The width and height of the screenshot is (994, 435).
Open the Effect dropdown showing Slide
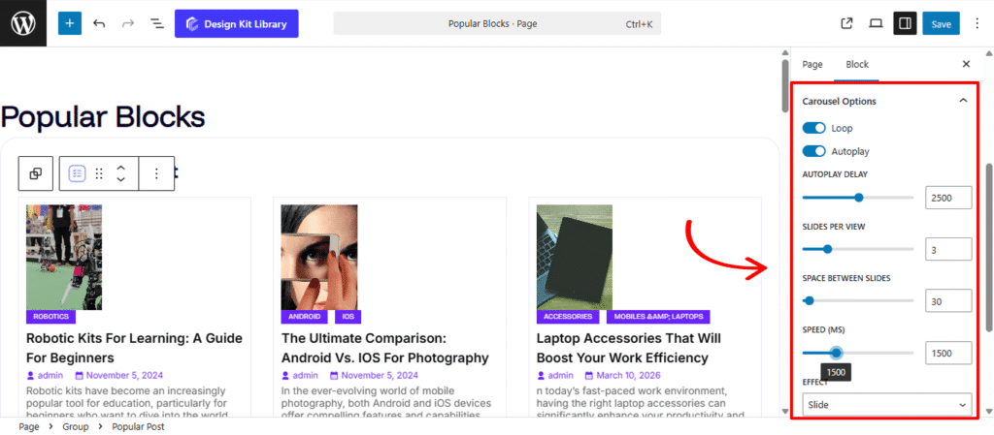click(x=888, y=404)
